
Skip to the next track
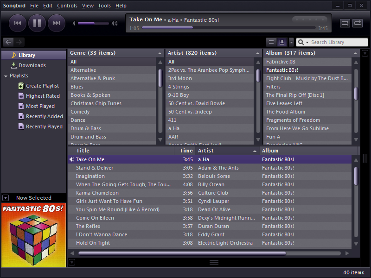point(57,23)
